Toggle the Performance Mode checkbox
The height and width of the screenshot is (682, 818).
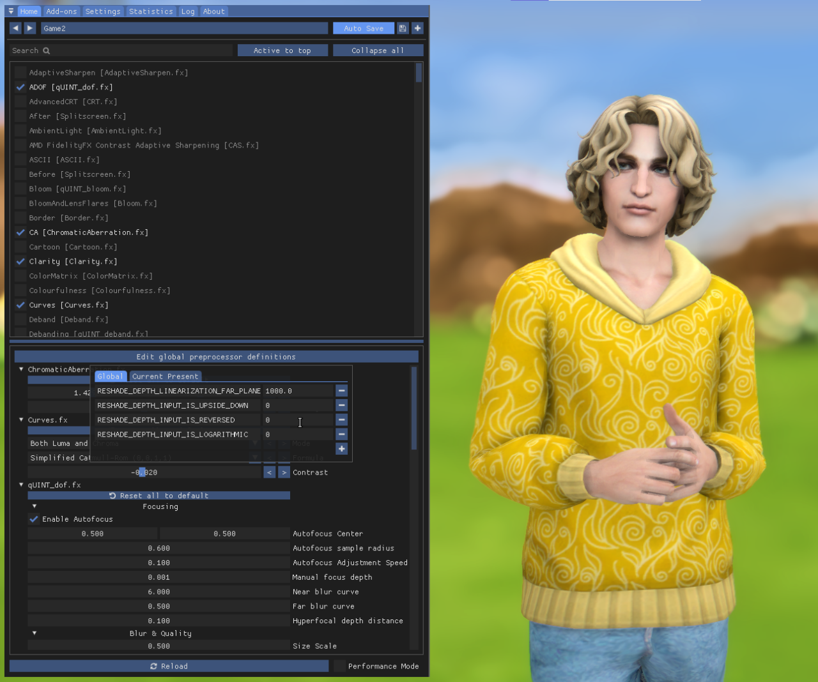pos(340,666)
